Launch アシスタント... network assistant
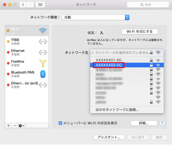 click(109, 137)
